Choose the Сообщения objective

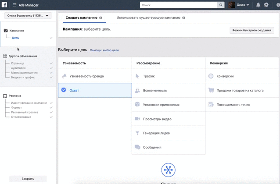pos(169,147)
